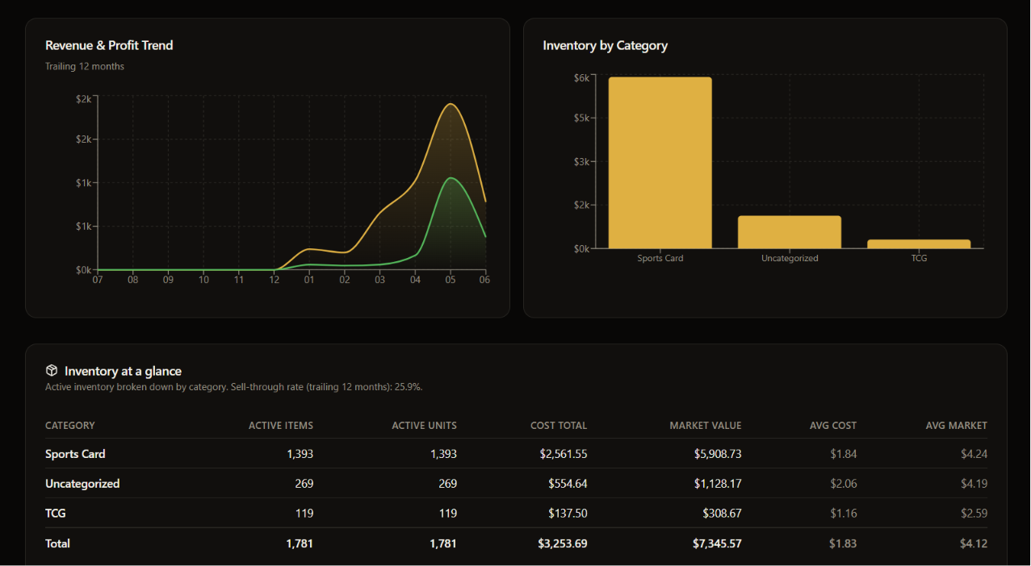Click the $137.50 cost total cell

tap(568, 513)
